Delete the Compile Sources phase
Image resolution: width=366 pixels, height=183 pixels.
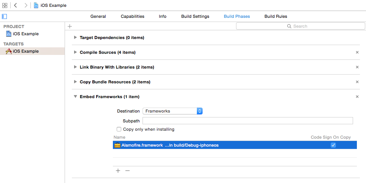pyautogui.click(x=357, y=52)
